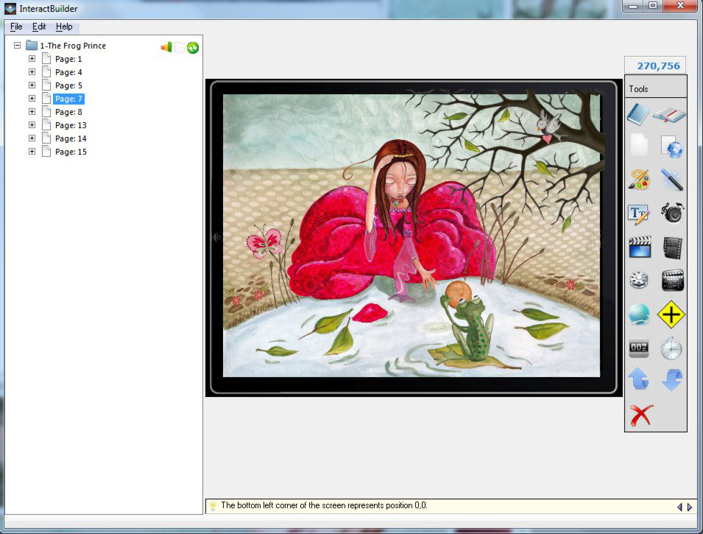
Task: Click the blue clapperboard movie icon
Action: tap(640, 247)
